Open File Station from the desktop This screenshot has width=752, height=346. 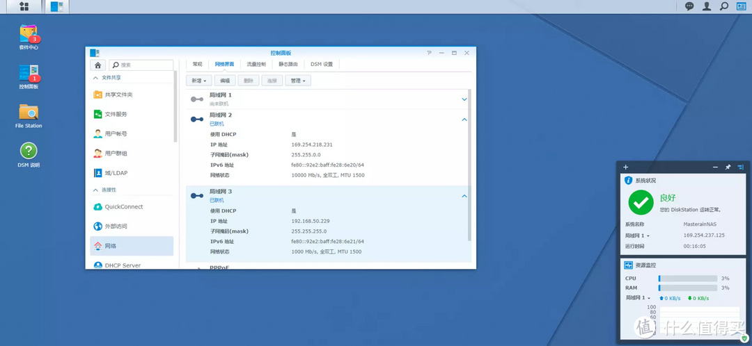click(x=29, y=113)
